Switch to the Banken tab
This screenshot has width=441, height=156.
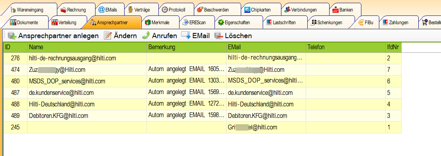click(345, 10)
